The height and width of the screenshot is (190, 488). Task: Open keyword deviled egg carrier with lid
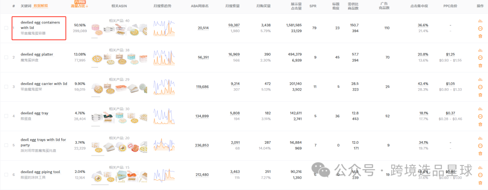(44, 84)
